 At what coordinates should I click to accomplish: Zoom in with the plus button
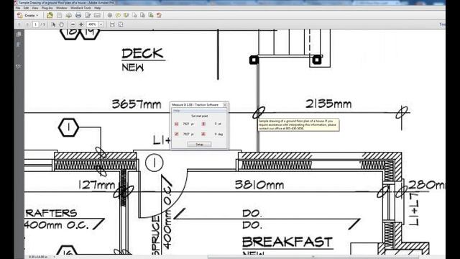pos(81,24)
